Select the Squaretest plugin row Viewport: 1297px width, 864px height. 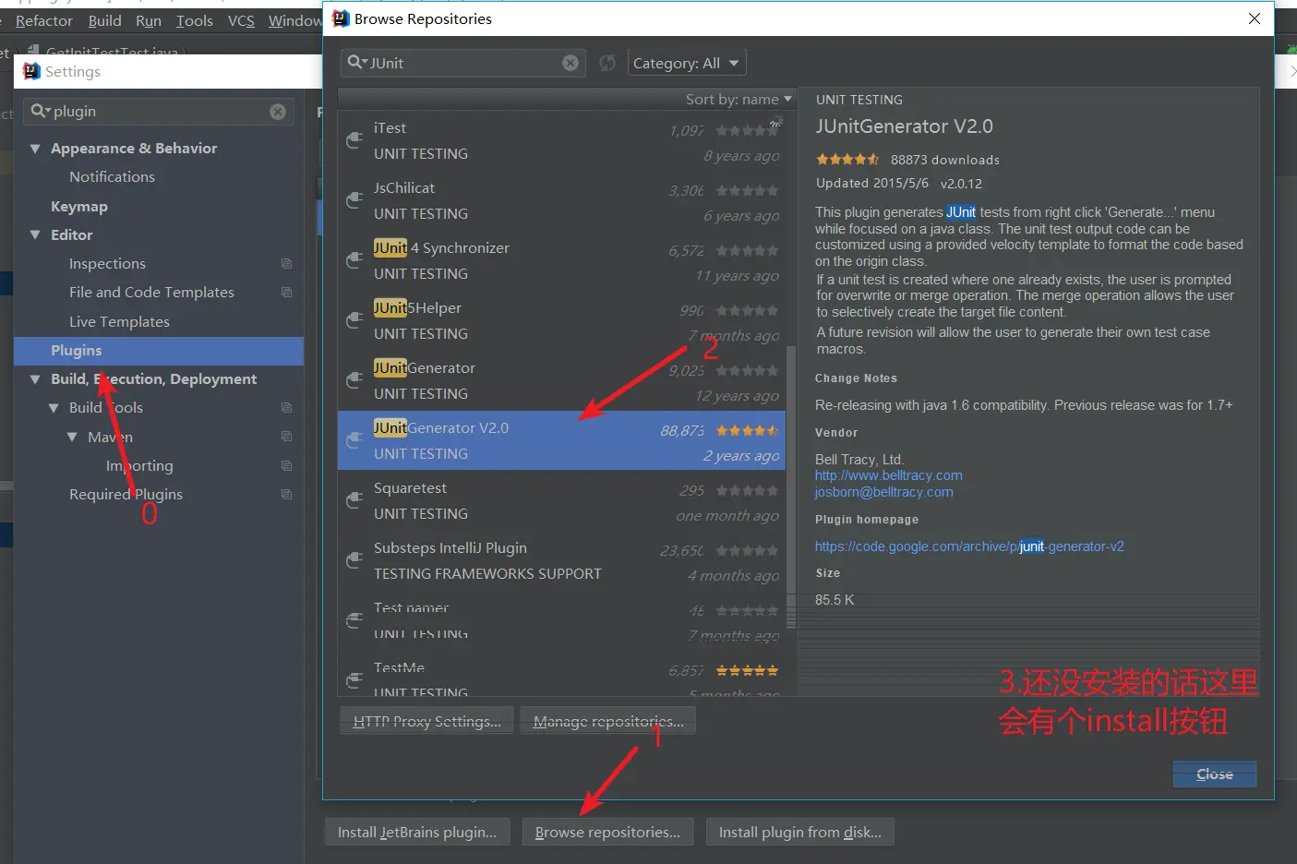[x=561, y=500]
